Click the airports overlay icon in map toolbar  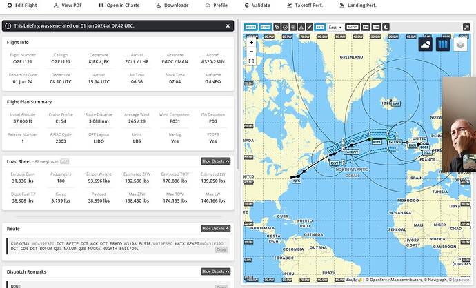277,28
